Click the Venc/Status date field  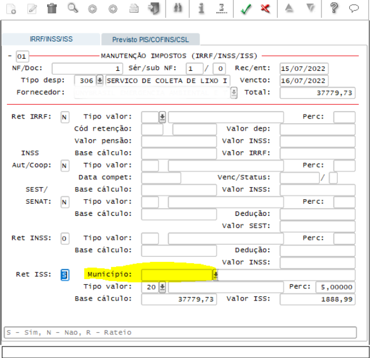coord(300,178)
